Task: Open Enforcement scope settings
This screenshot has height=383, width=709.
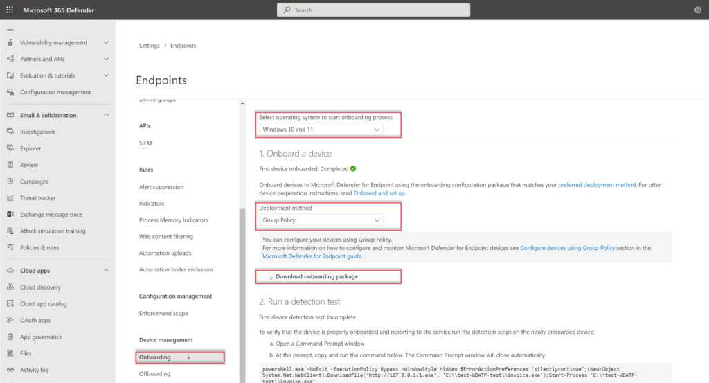Action: (163, 313)
